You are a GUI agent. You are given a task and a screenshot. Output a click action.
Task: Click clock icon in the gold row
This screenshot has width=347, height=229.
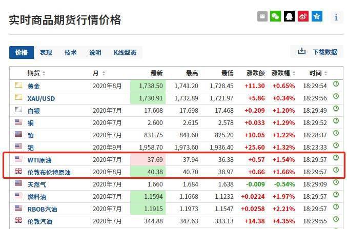click(x=336, y=84)
